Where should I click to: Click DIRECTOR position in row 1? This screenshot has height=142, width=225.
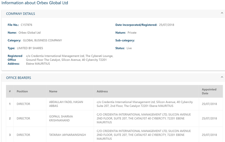pyautogui.click(x=23, y=104)
